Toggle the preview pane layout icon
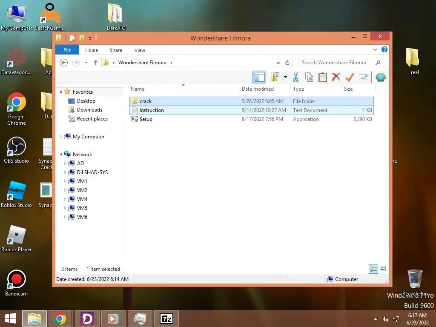 click(x=259, y=77)
